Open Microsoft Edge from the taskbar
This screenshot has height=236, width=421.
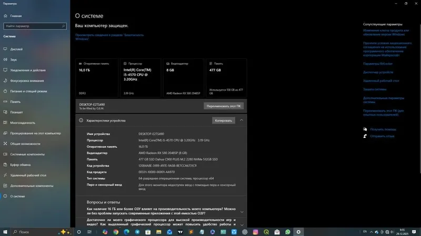[x=126, y=232]
